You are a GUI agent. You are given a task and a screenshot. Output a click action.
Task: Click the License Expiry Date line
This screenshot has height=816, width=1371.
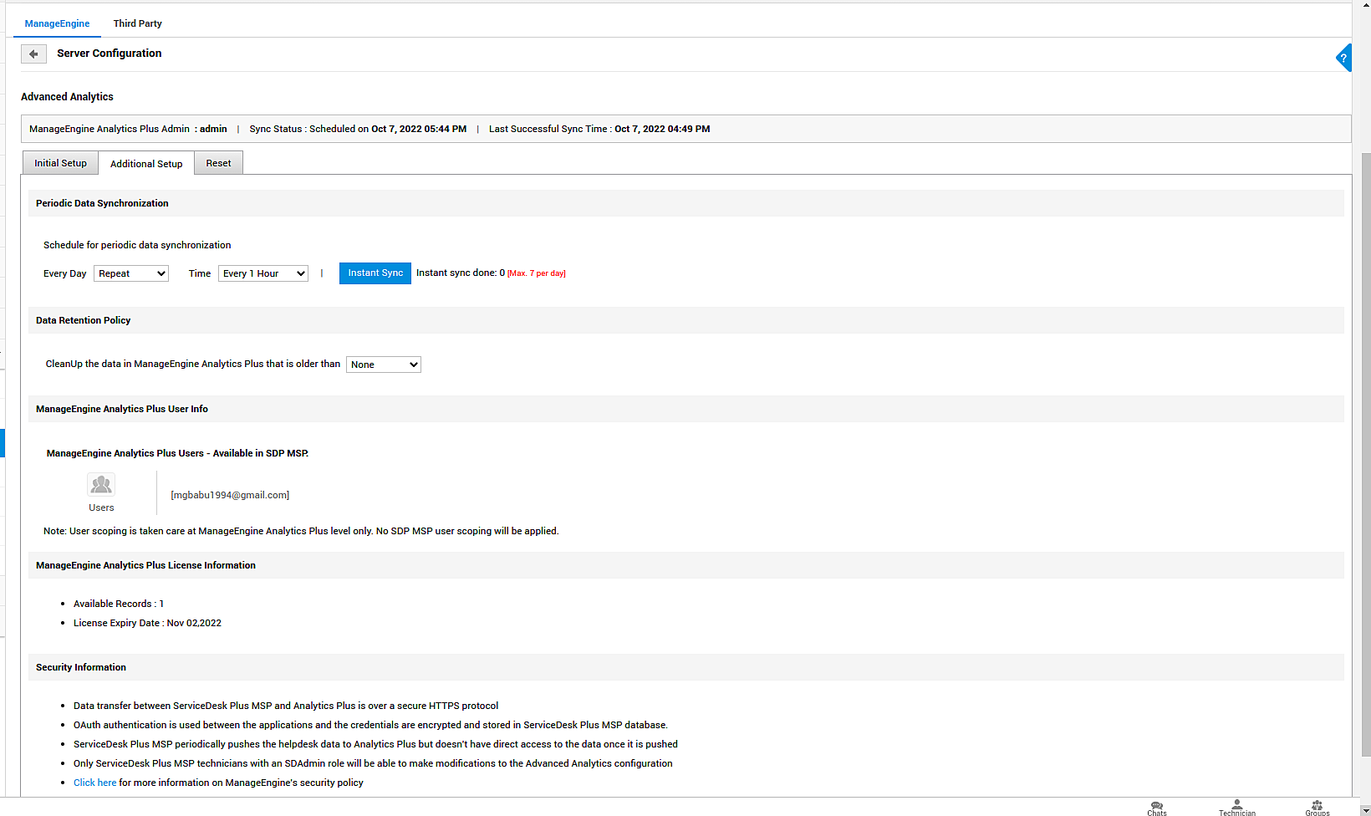point(147,623)
